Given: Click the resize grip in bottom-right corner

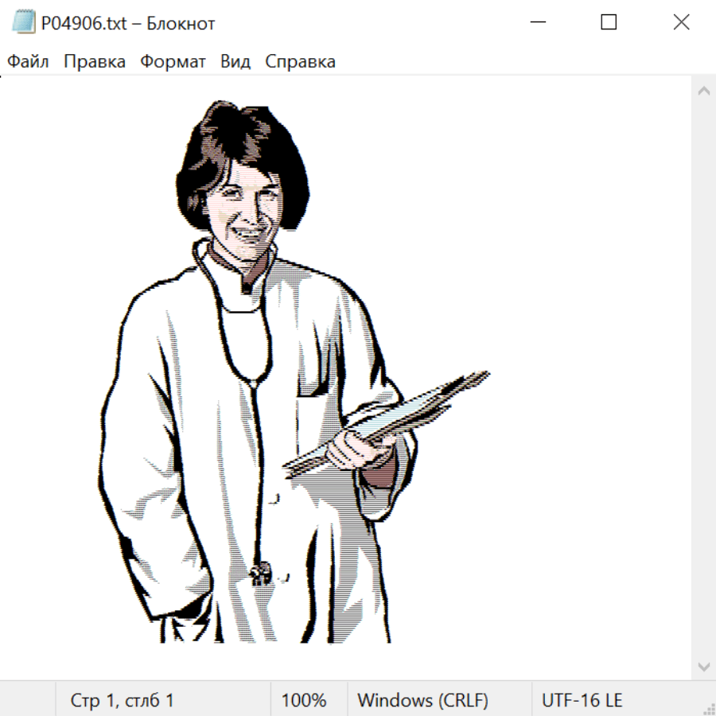Looking at the screenshot, I should [708, 708].
